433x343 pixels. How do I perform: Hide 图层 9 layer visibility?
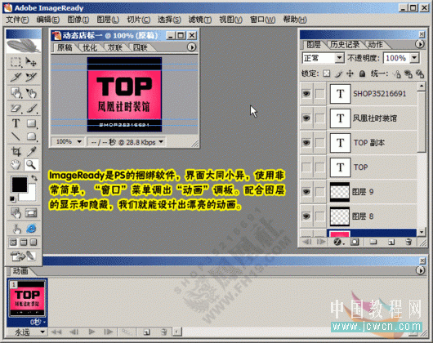tap(306, 191)
